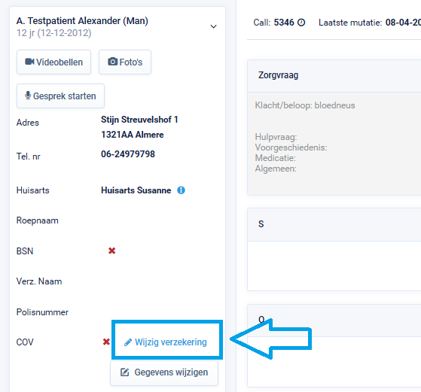Screen dimensions: 421x392
Task: Click the pencil icon before Wijzig verzekering
Action: (128, 342)
